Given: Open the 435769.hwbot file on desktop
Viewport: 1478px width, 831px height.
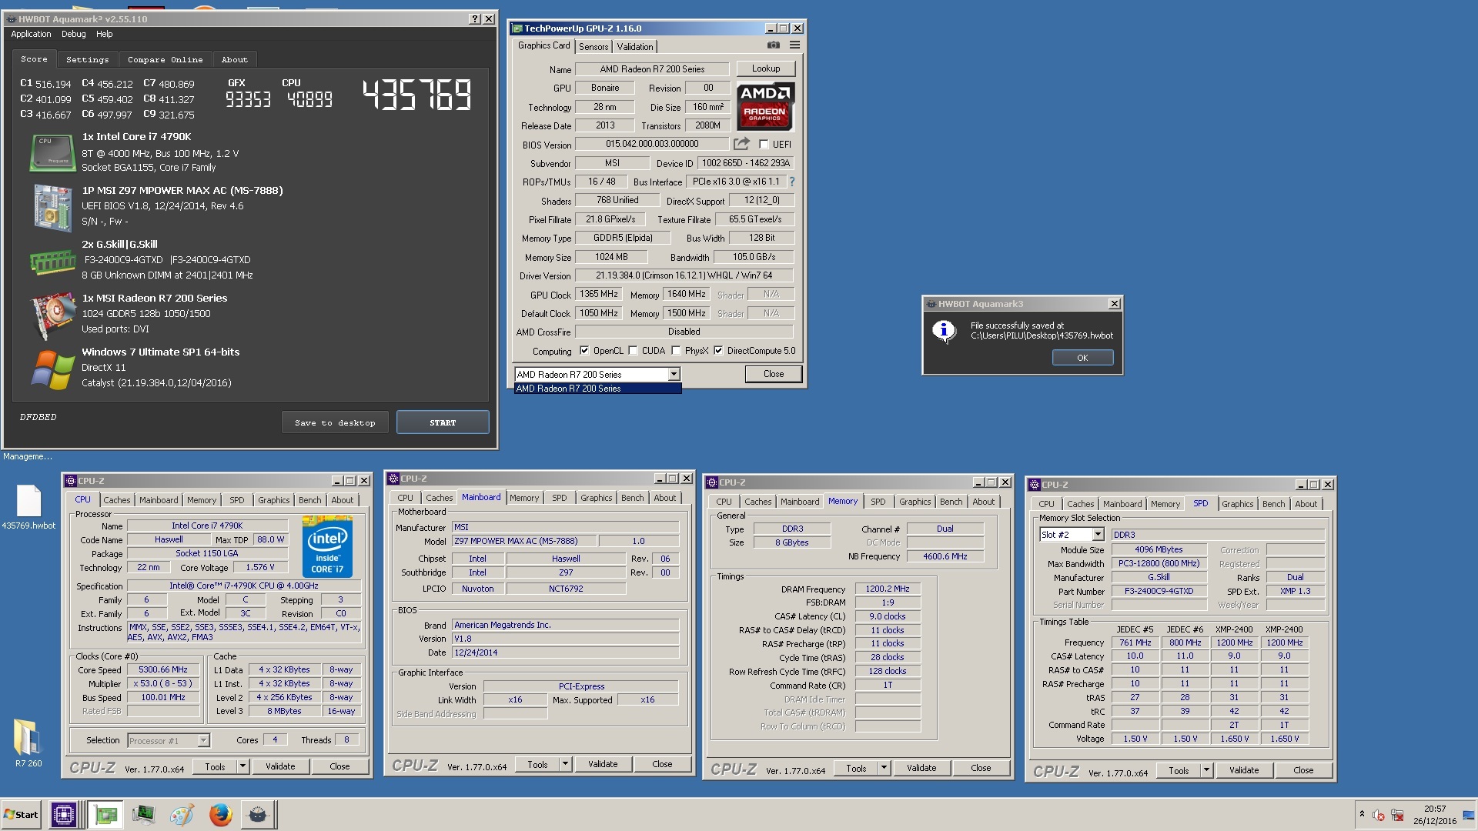Looking at the screenshot, I should click(28, 508).
